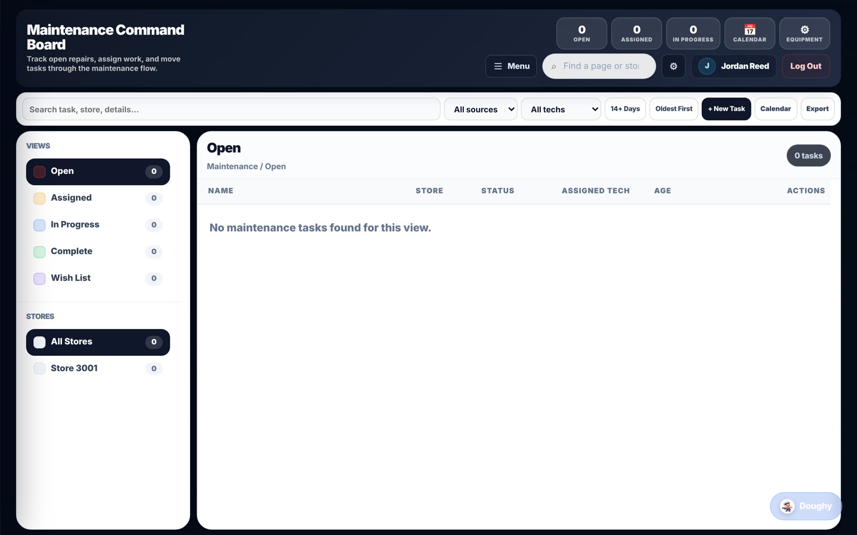The height and width of the screenshot is (535, 857).
Task: Click the STATUS column header
Action: click(x=498, y=190)
